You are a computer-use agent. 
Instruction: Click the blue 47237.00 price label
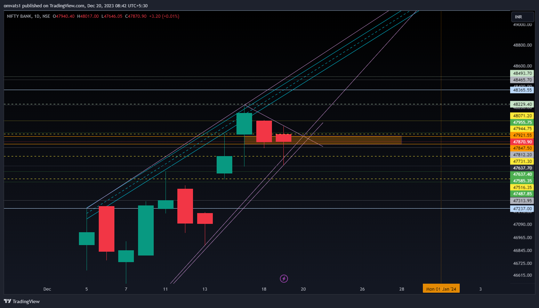pos(522,209)
